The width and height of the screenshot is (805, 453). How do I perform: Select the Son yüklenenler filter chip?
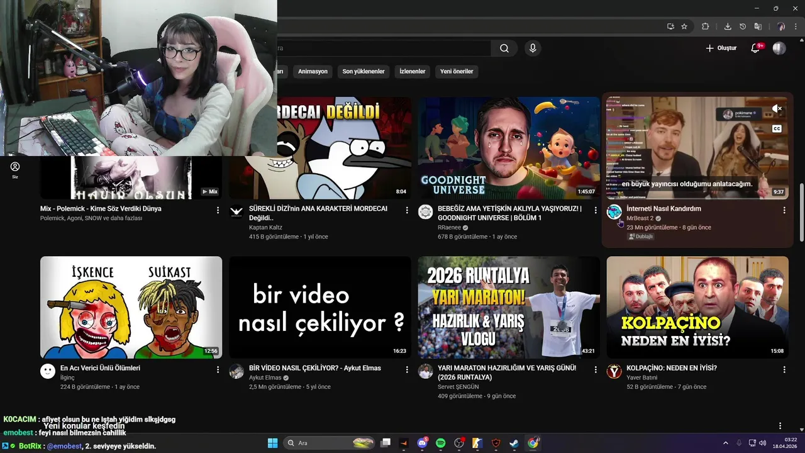click(x=364, y=71)
